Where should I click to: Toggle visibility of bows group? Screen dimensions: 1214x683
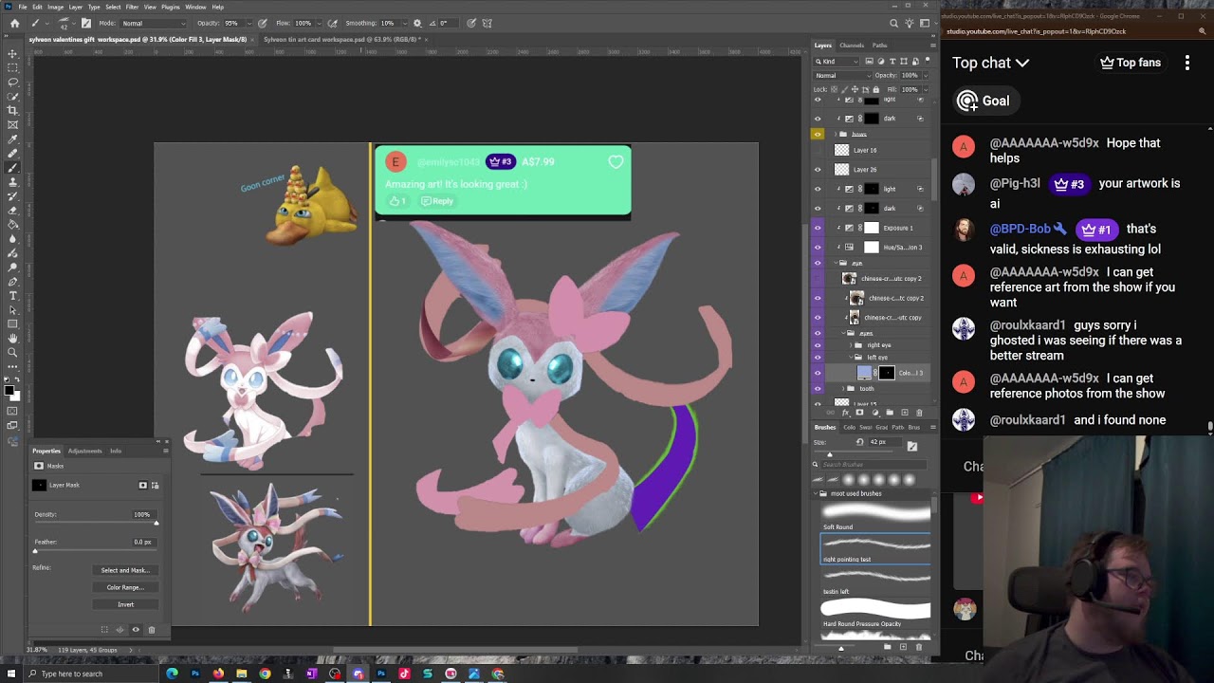coord(818,134)
